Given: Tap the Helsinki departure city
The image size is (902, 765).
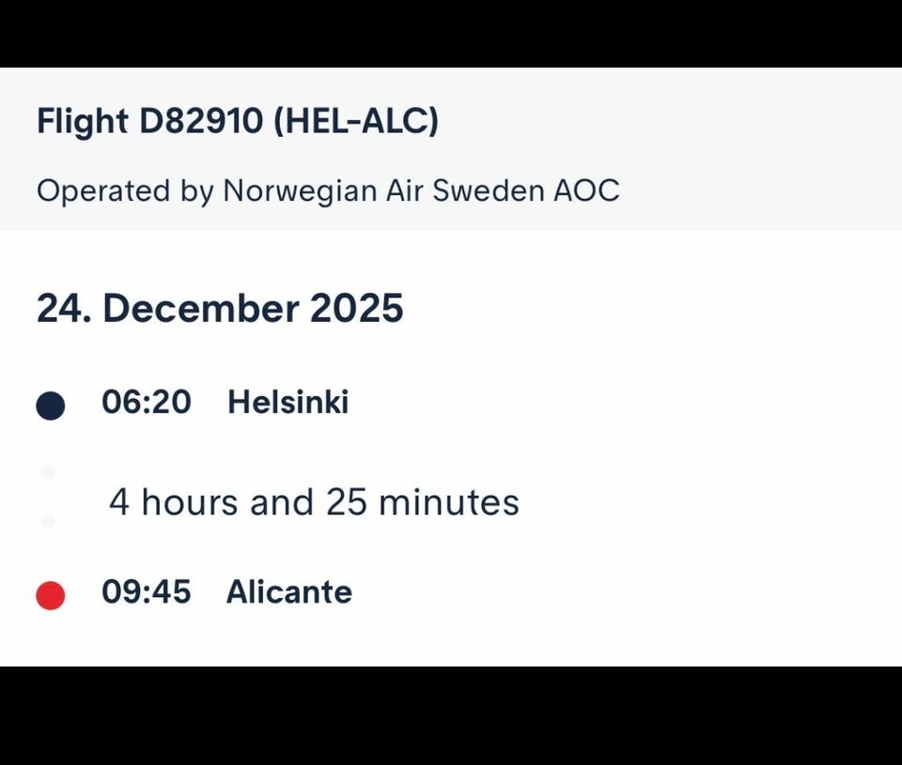Looking at the screenshot, I should pyautogui.click(x=288, y=403).
